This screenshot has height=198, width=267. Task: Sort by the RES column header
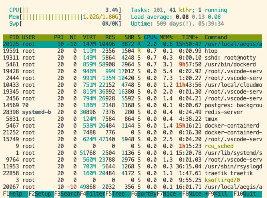point(110,37)
